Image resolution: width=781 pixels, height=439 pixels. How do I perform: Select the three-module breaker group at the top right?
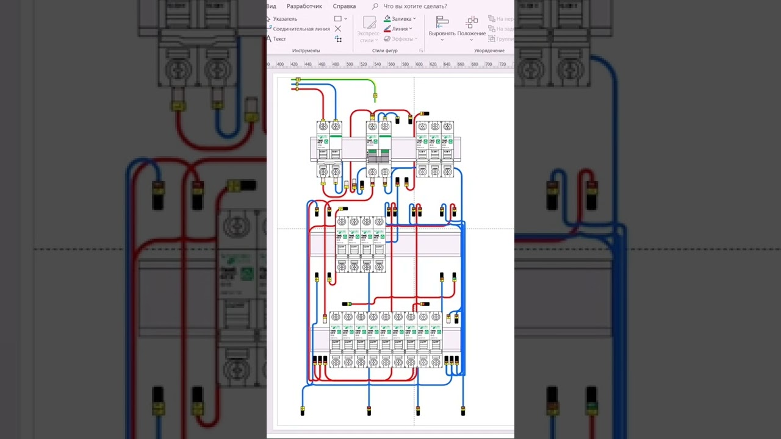[434, 150]
